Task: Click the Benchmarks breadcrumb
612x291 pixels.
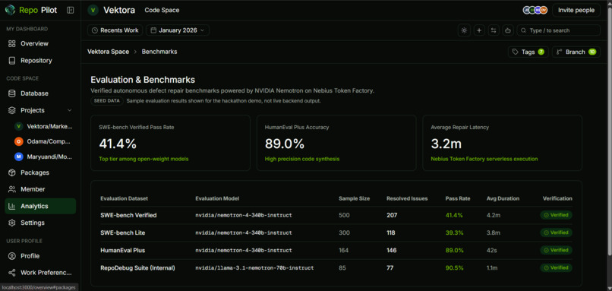Action: click(159, 52)
